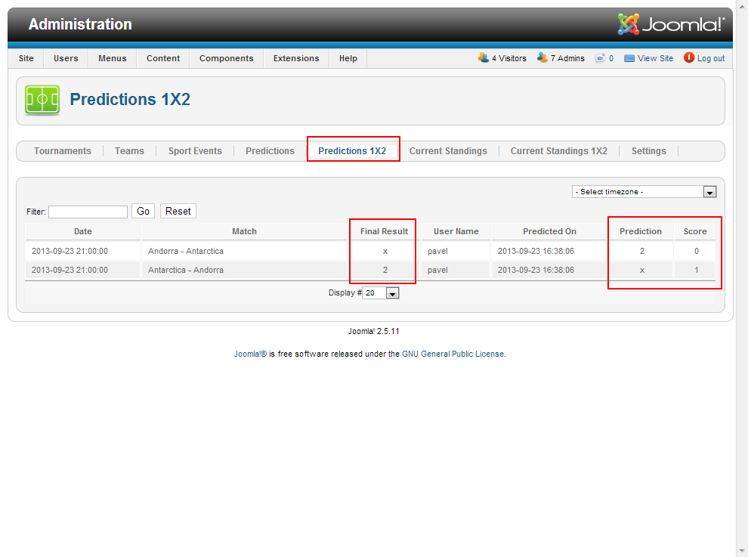Open the Users menu
The width and height of the screenshot is (748, 557).
click(66, 58)
